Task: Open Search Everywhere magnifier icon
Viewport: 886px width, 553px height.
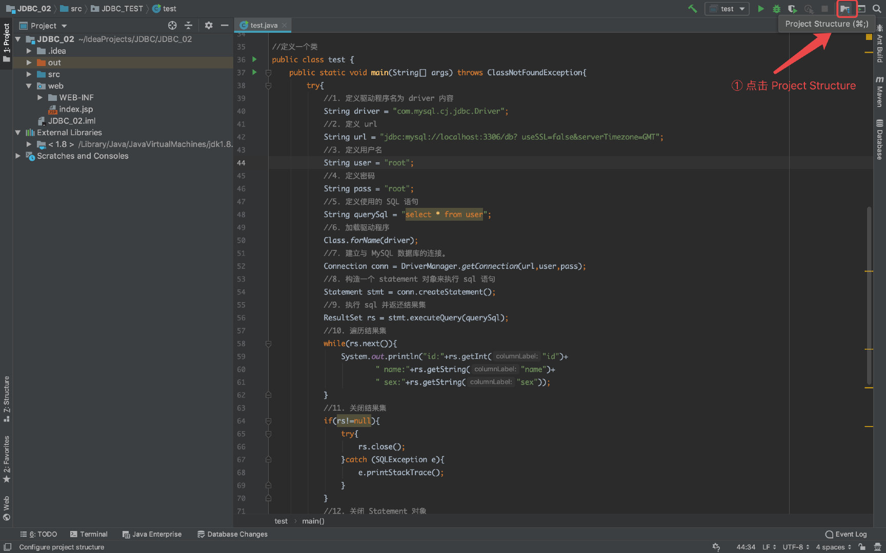Action: pyautogui.click(x=877, y=9)
